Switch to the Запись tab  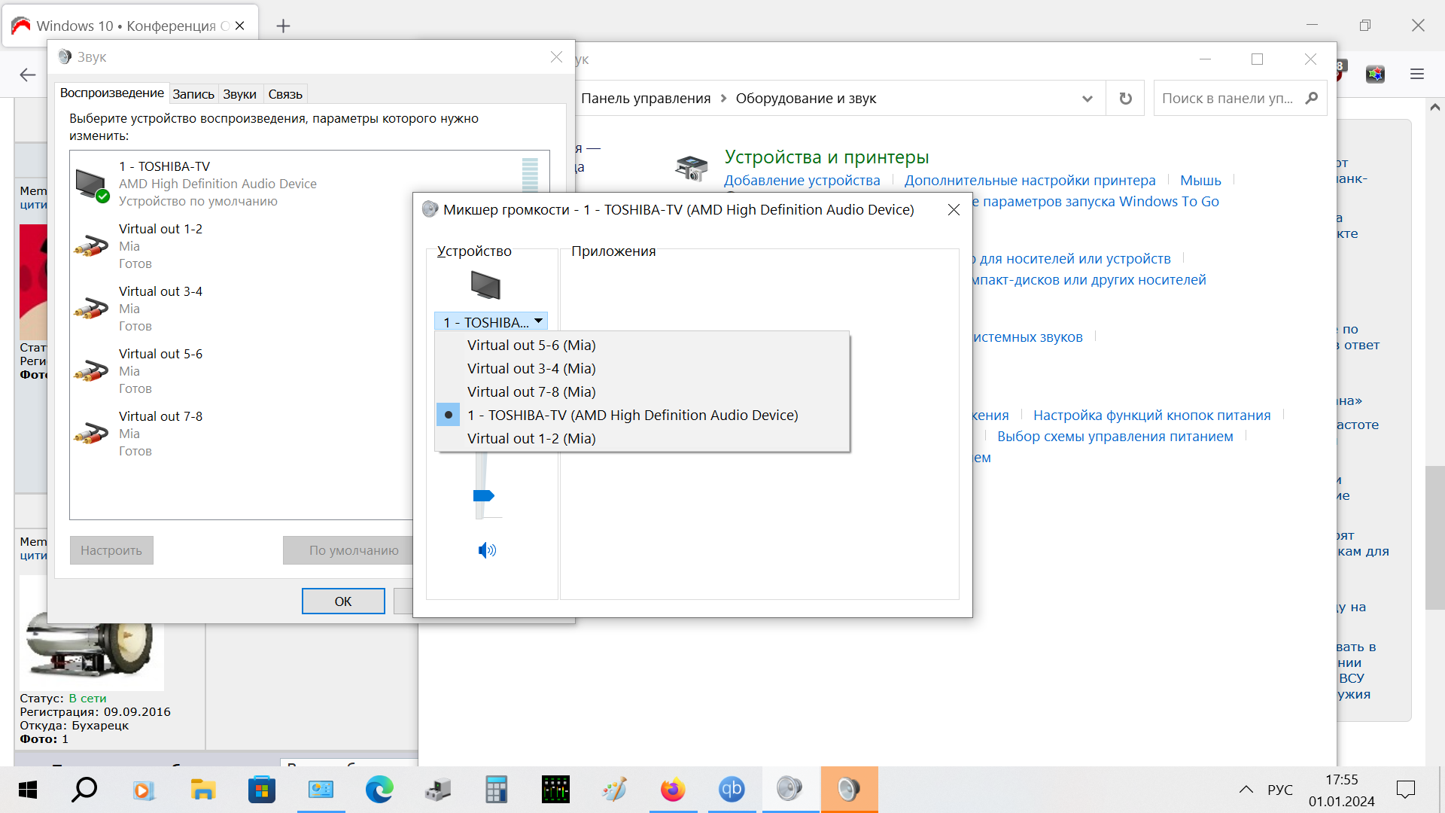[193, 94]
